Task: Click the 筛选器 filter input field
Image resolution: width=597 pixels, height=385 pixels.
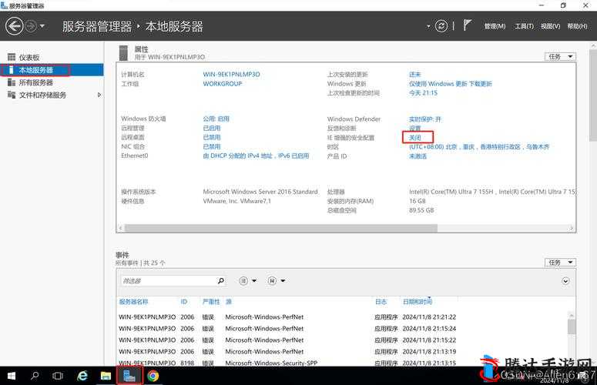Action: point(168,281)
